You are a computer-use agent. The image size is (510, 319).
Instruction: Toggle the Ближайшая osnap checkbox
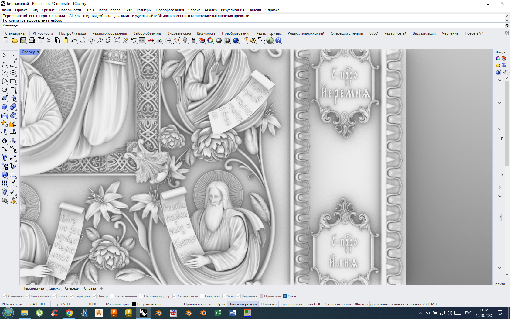(x=28, y=296)
